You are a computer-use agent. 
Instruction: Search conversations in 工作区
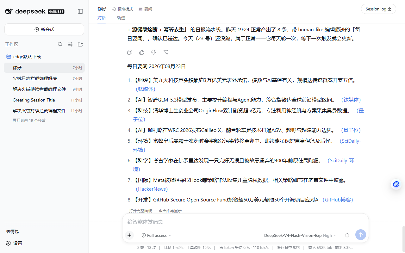(x=60, y=44)
